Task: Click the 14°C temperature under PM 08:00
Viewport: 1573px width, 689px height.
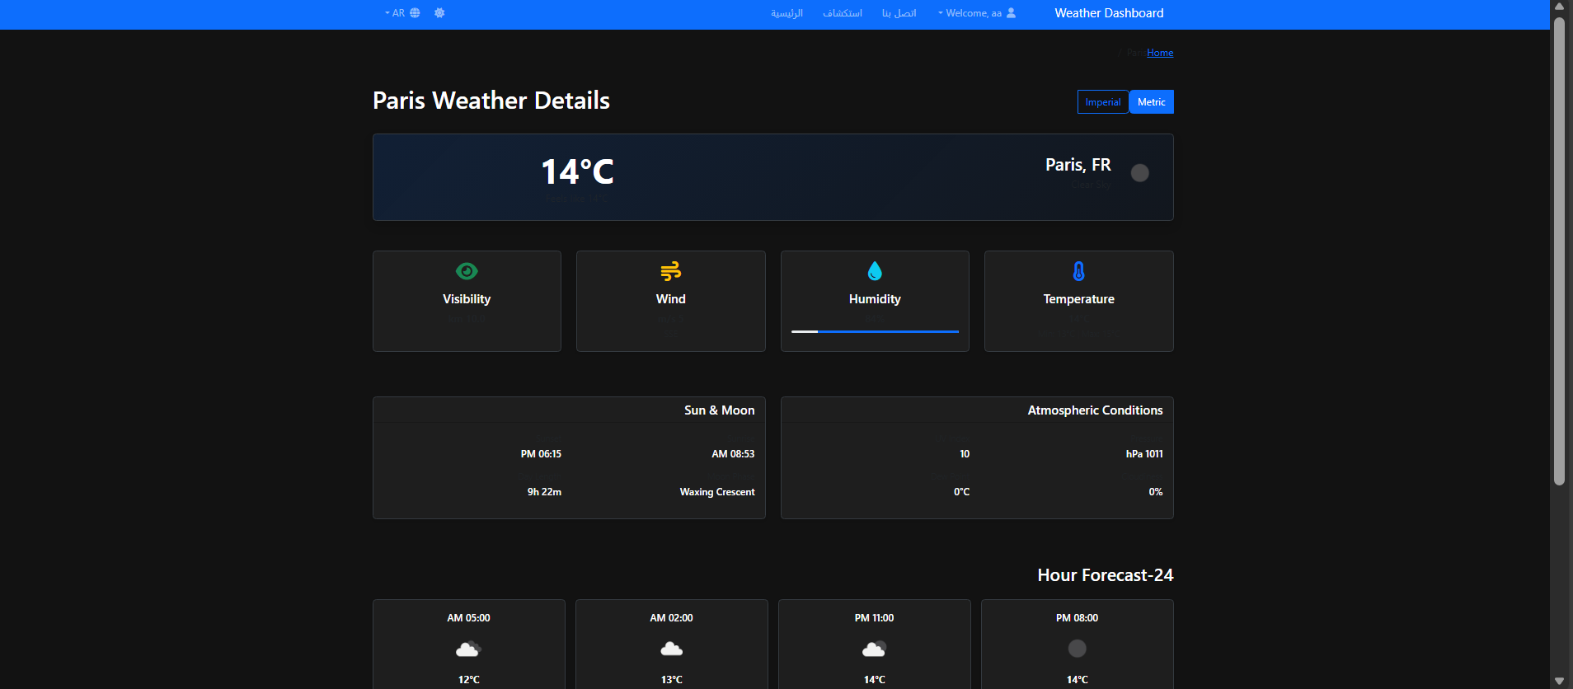Action: tap(1077, 680)
